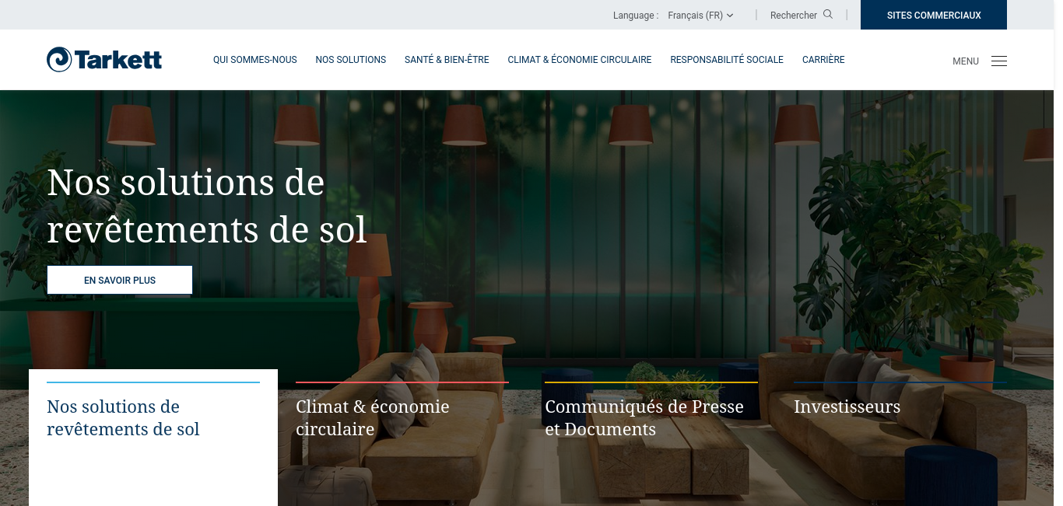Image resolution: width=1063 pixels, height=506 pixels.
Task: Click the EN SAVOIR PLUS button
Action: point(120,280)
